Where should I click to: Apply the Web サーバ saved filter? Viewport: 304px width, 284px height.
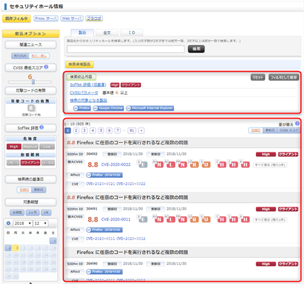72,18
